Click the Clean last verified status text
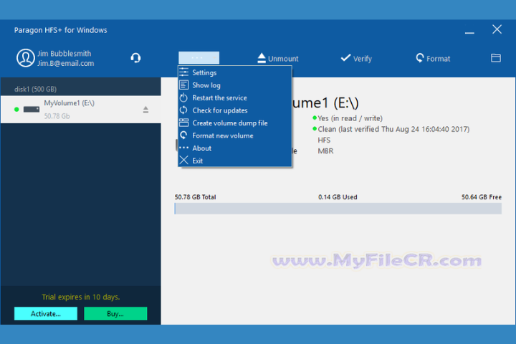 (393, 129)
